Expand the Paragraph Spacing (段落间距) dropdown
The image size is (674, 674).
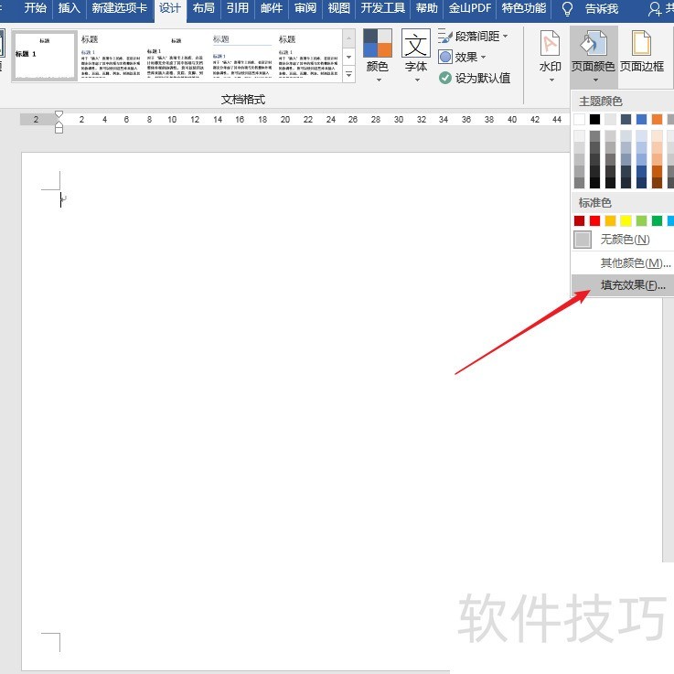(x=505, y=37)
